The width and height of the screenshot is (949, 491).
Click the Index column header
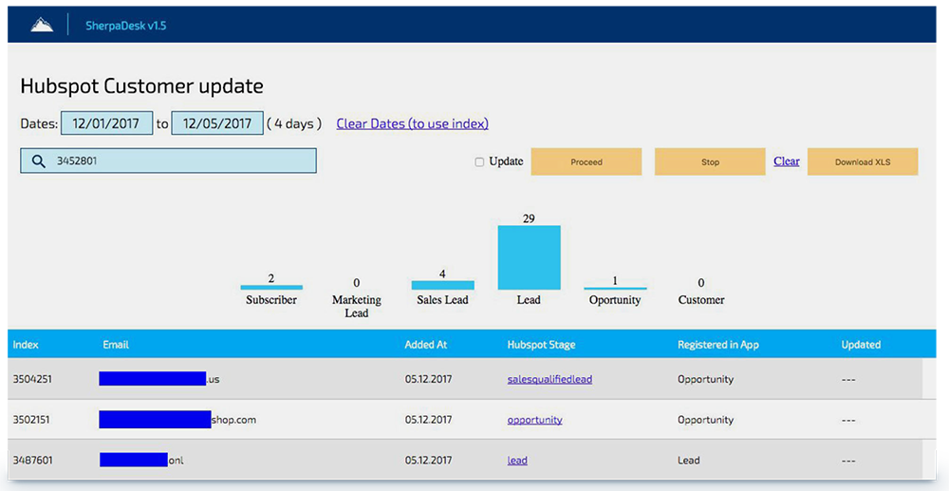coord(26,345)
